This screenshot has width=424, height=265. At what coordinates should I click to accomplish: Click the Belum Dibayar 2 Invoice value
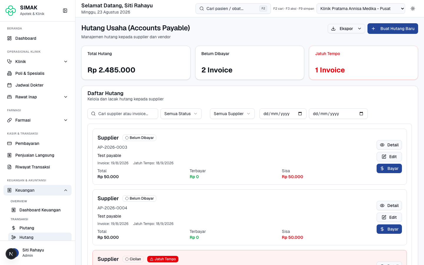pos(217,70)
